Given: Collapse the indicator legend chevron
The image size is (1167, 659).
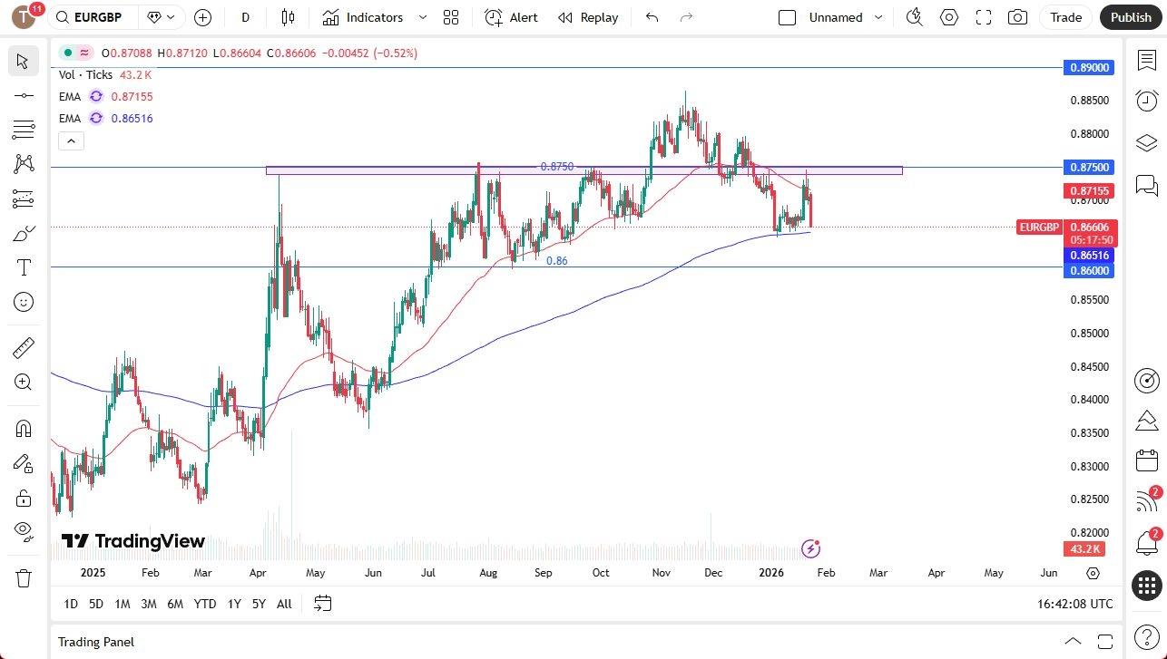Looking at the screenshot, I should [x=71, y=141].
